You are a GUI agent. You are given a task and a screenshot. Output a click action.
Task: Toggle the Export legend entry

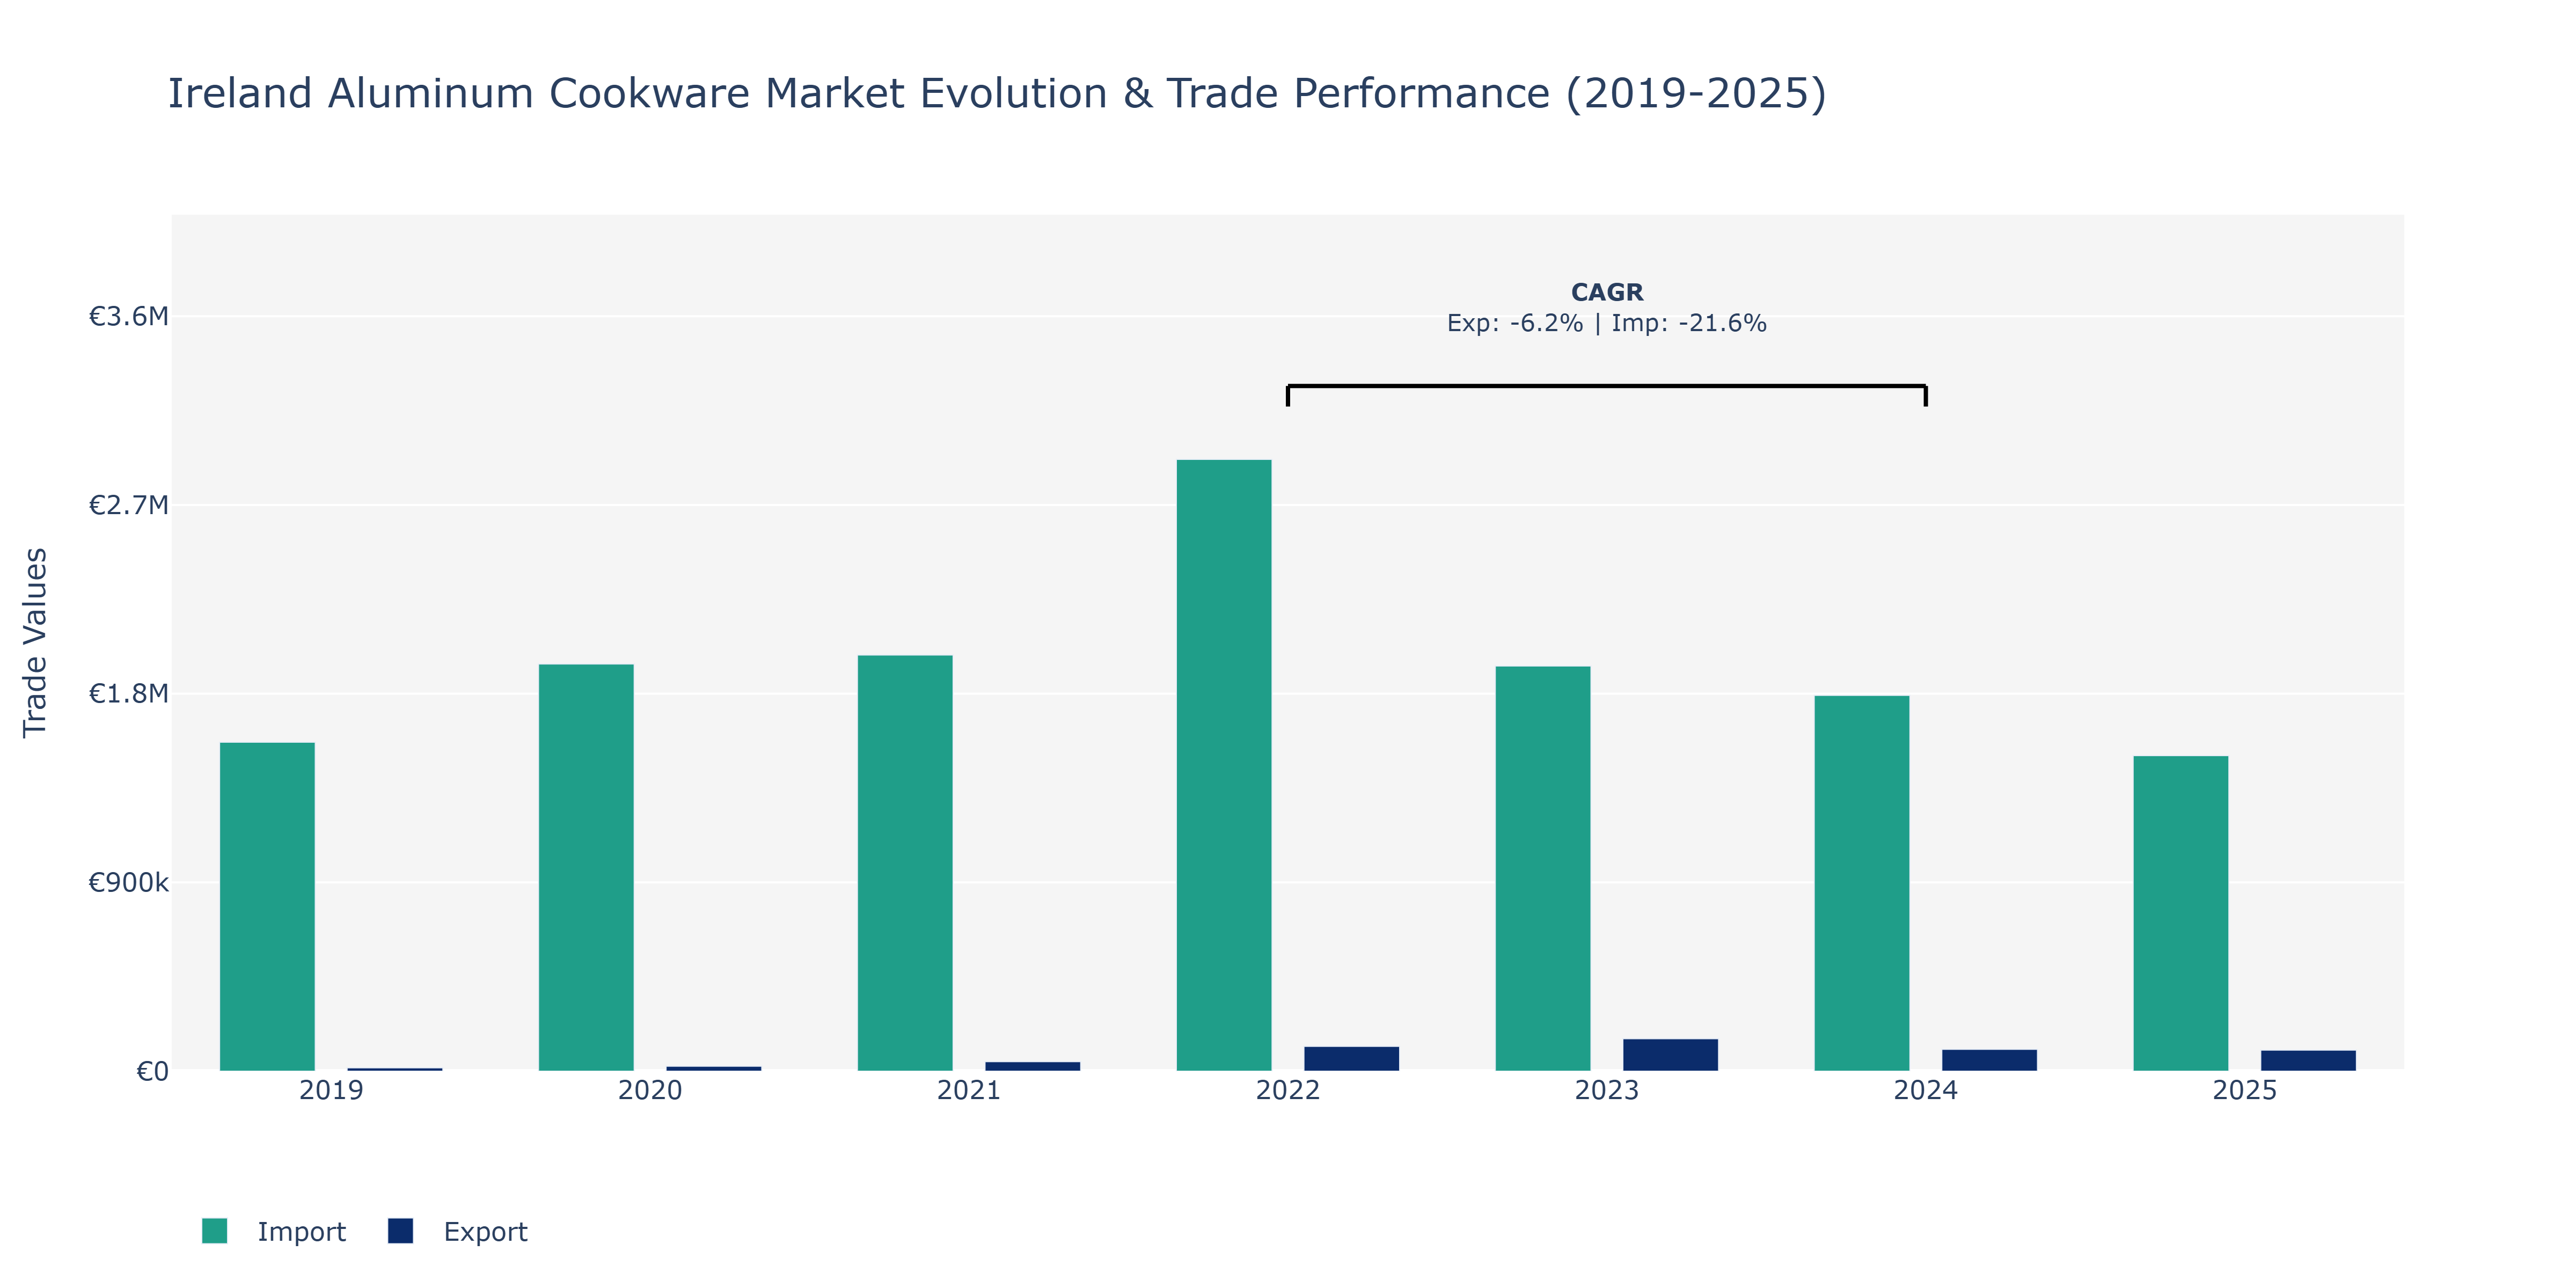point(458,1231)
